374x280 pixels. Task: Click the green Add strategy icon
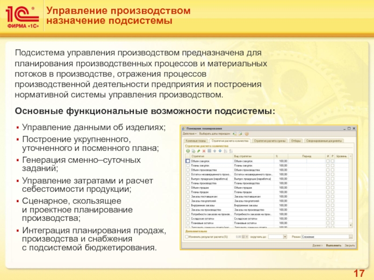tap(187, 151)
